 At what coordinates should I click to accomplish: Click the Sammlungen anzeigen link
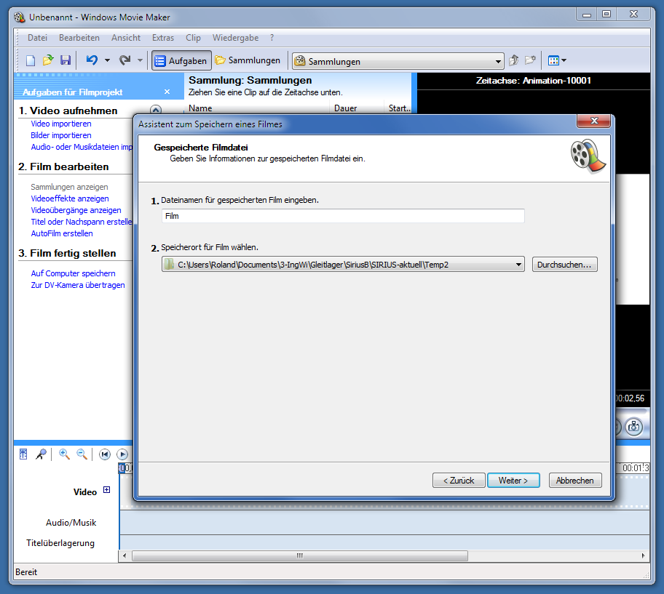click(69, 187)
